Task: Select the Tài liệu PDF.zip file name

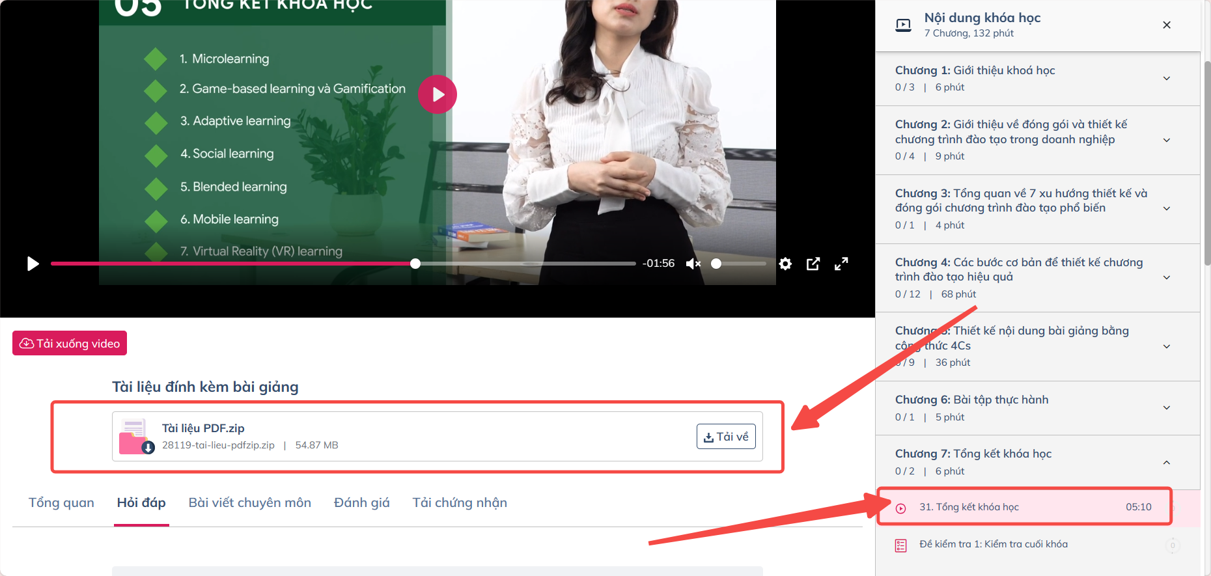Action: (203, 428)
